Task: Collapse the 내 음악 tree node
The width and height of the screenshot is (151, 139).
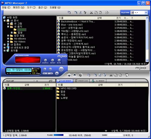Action: 8,27
